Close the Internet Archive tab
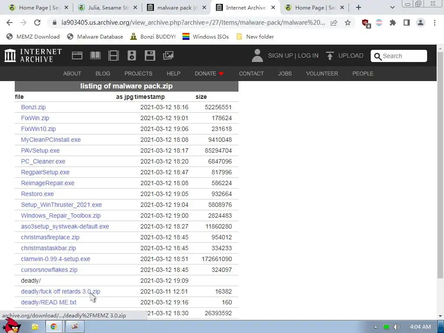This screenshot has width=444, height=333. (273, 8)
